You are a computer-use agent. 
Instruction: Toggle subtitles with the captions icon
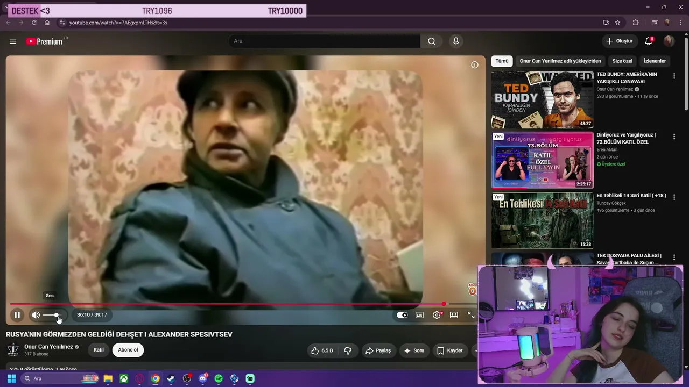(419, 315)
